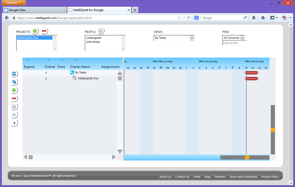Click the IntelliGantt One document icon
Image resolution: width=295 pixels, height=187 pixels.
74,78
